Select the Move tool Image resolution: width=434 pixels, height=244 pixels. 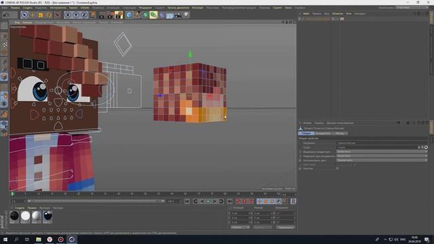(x=33, y=15)
